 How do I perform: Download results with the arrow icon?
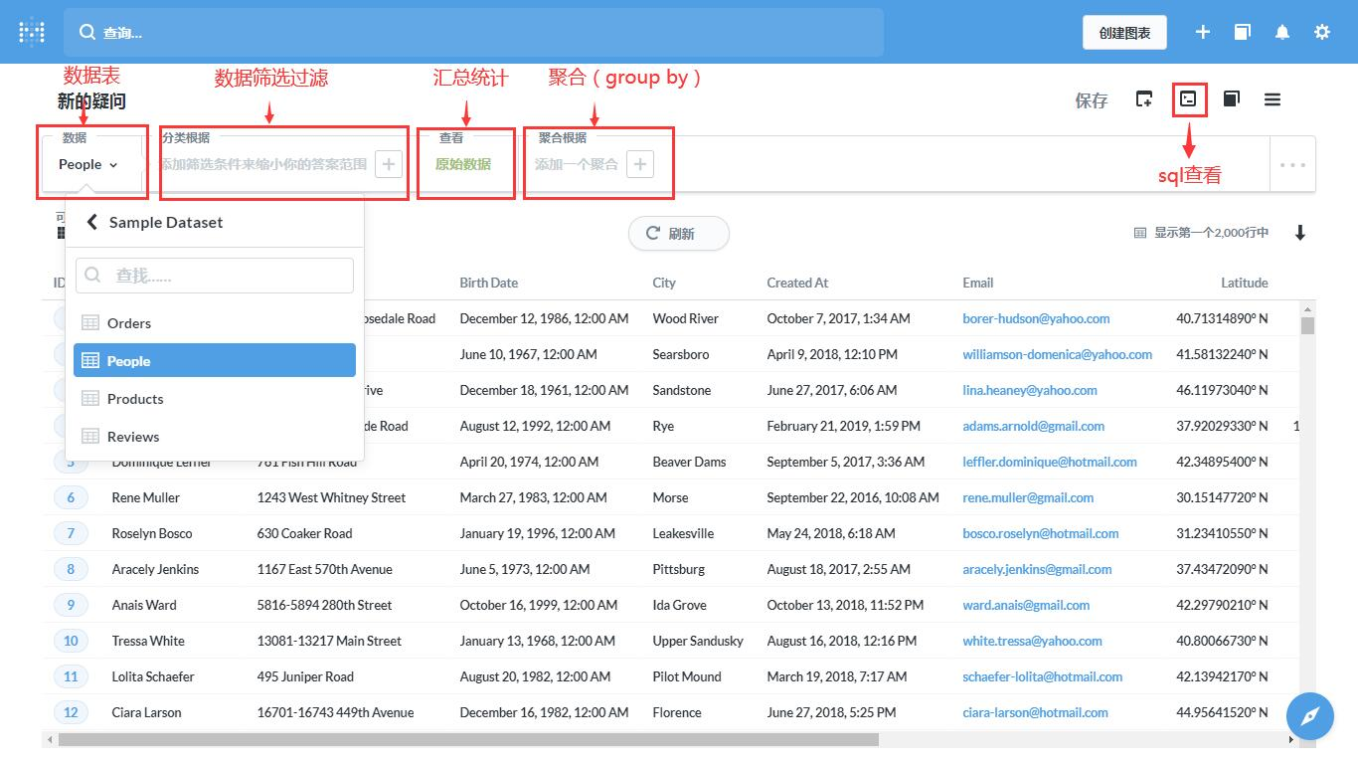point(1300,233)
